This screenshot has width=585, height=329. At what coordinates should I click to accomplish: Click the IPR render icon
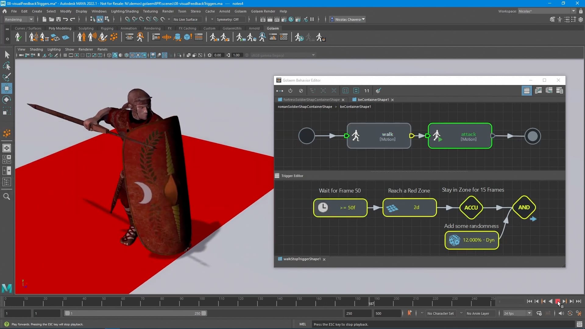(x=277, y=19)
